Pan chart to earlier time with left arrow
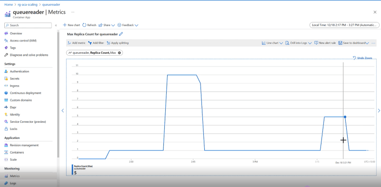 (63, 110)
